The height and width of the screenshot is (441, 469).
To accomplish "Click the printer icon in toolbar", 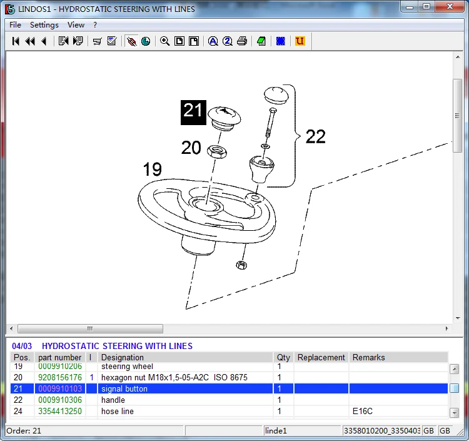I will click(241, 41).
